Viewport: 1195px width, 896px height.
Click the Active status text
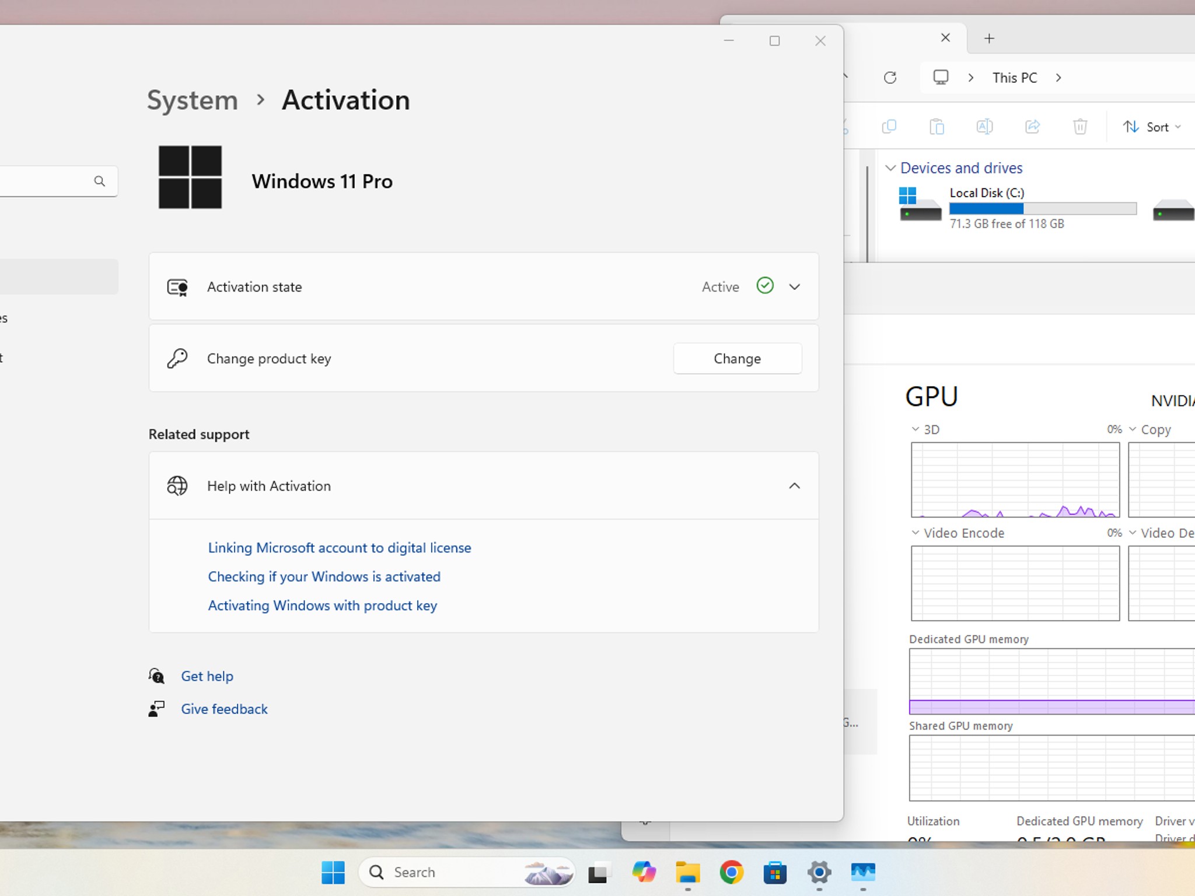click(720, 286)
